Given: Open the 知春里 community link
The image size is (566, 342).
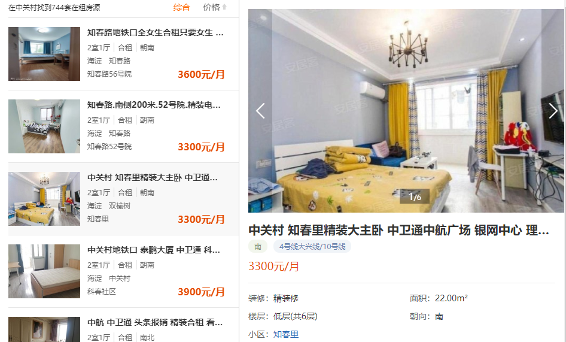Looking at the screenshot, I should 286,334.
